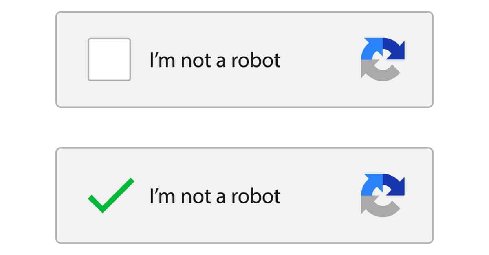Viewport: 489px width, 255px height.
Task: Select the dark blue arrow of upper logo
Action: click(x=394, y=48)
